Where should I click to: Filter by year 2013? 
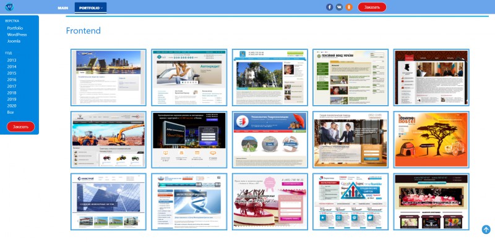coord(12,60)
